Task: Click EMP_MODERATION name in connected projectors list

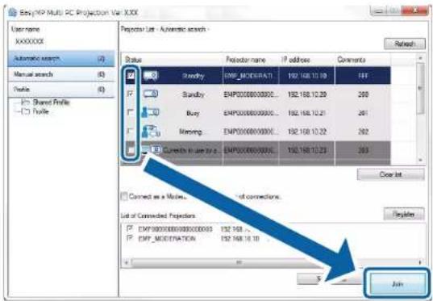Action: pyautogui.click(x=167, y=239)
